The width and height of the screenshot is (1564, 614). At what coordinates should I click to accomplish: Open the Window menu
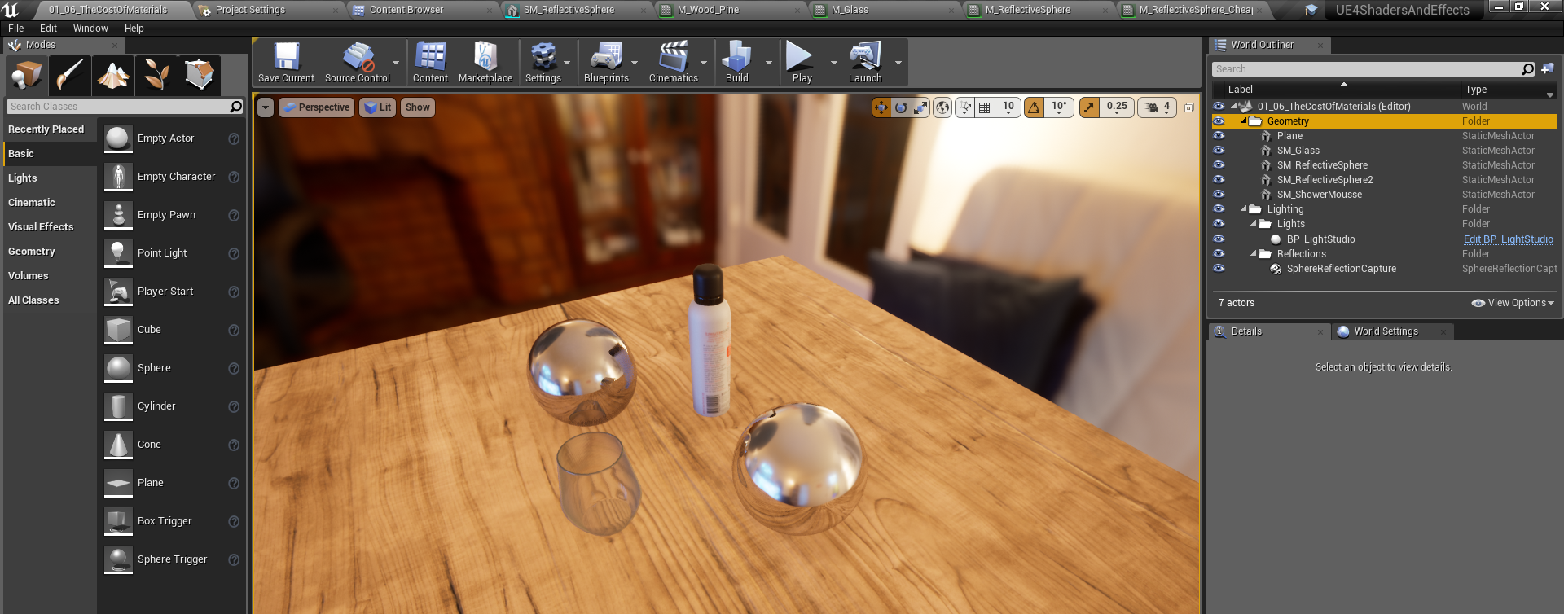coord(90,29)
